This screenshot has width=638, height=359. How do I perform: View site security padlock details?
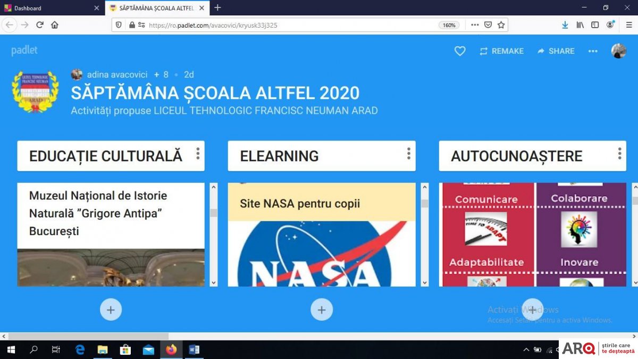pos(132,25)
